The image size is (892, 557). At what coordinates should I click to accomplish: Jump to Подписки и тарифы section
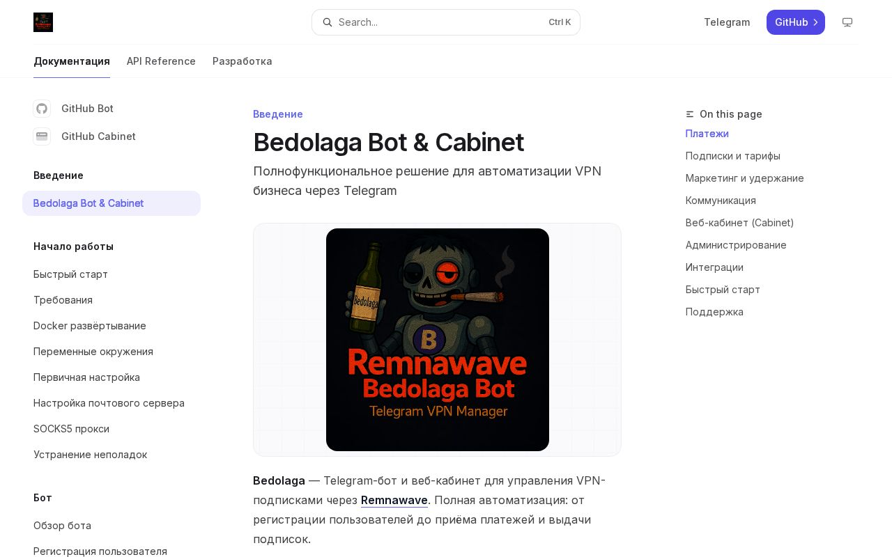coord(733,156)
